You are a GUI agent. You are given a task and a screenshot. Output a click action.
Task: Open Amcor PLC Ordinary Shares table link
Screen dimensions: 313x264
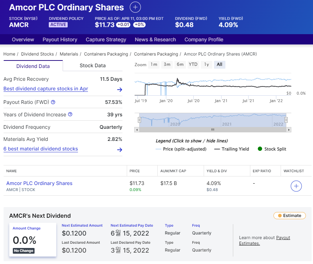pos(39,183)
